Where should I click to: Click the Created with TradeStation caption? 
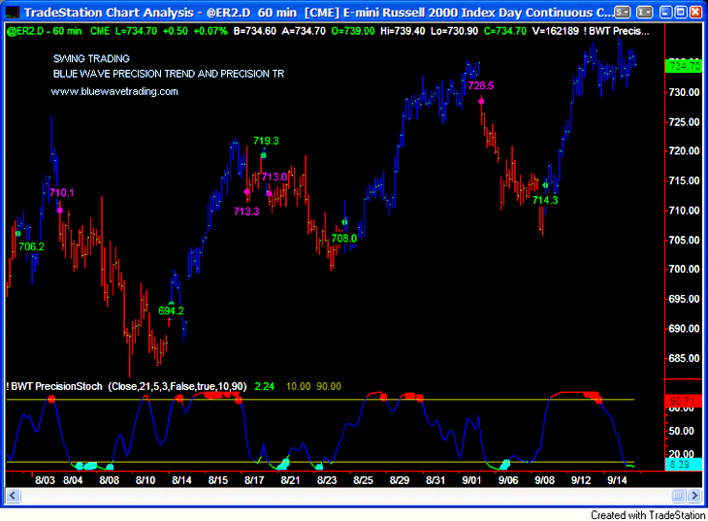[648, 515]
